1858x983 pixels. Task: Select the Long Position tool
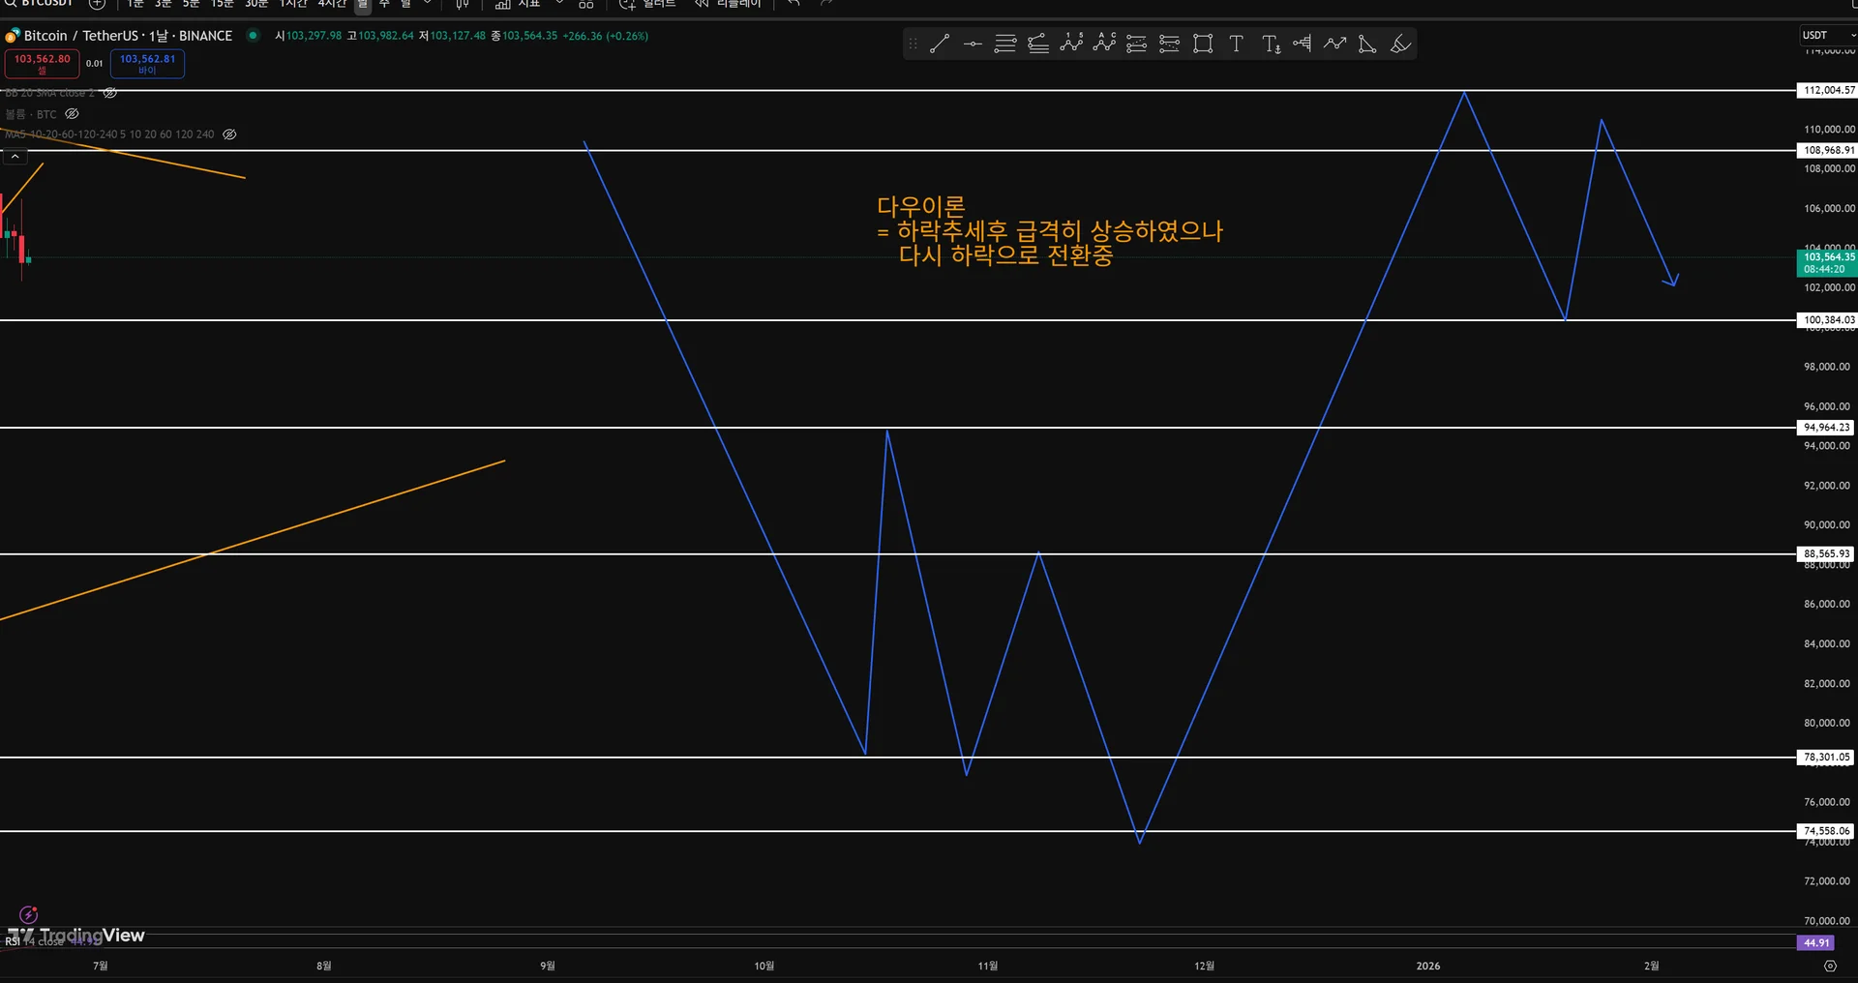(x=1137, y=44)
